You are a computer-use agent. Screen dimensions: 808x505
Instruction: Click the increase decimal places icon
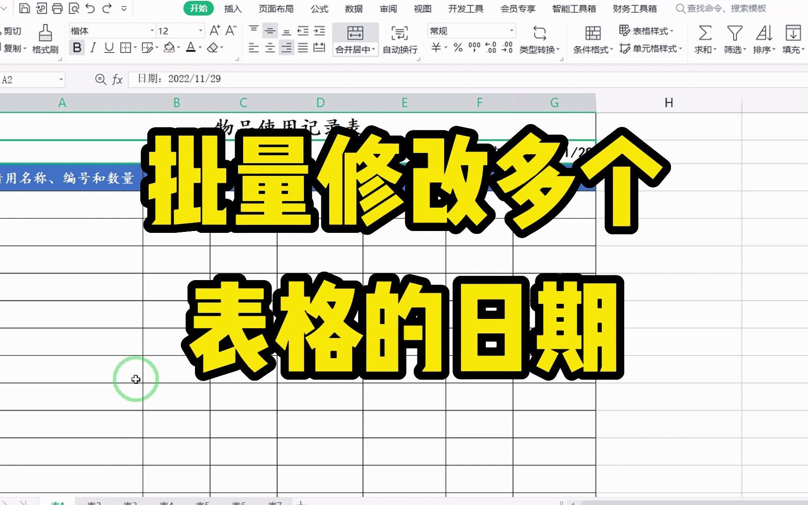[491, 48]
